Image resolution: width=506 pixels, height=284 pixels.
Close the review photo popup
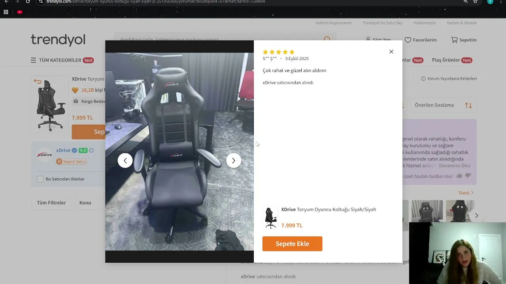391,52
